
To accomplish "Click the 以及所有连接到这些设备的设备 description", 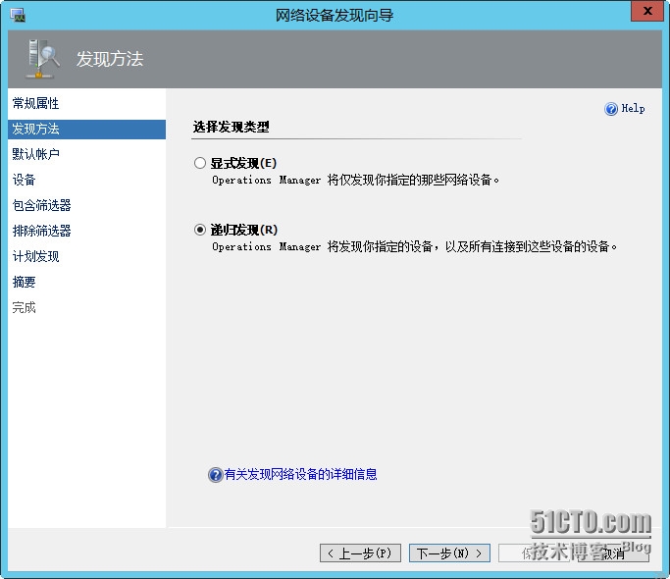I will (x=531, y=246).
